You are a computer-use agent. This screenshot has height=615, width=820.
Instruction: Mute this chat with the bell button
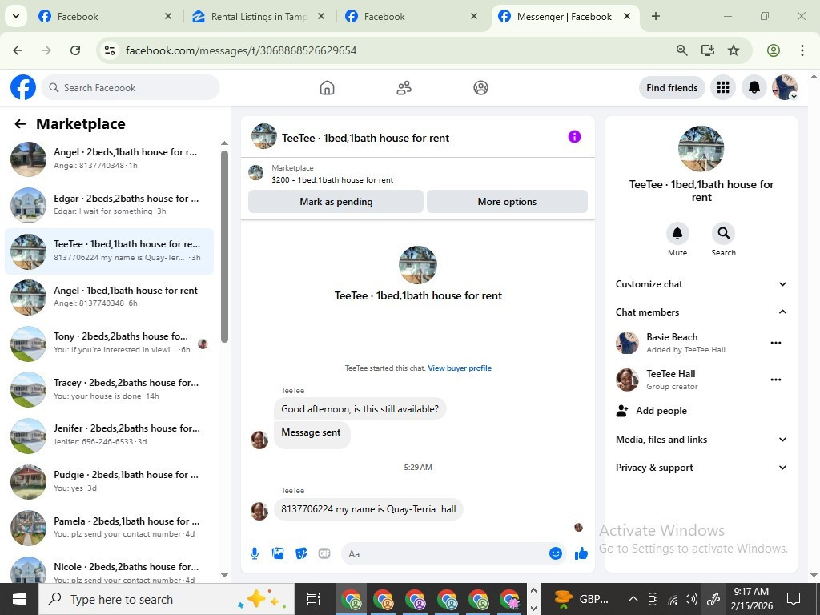tap(677, 233)
